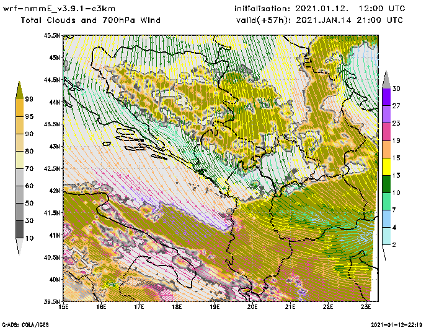Image resolution: width=434 pixels, height=328 pixels.
Task: Click the 41N latitude label
Action: click(x=55, y=235)
